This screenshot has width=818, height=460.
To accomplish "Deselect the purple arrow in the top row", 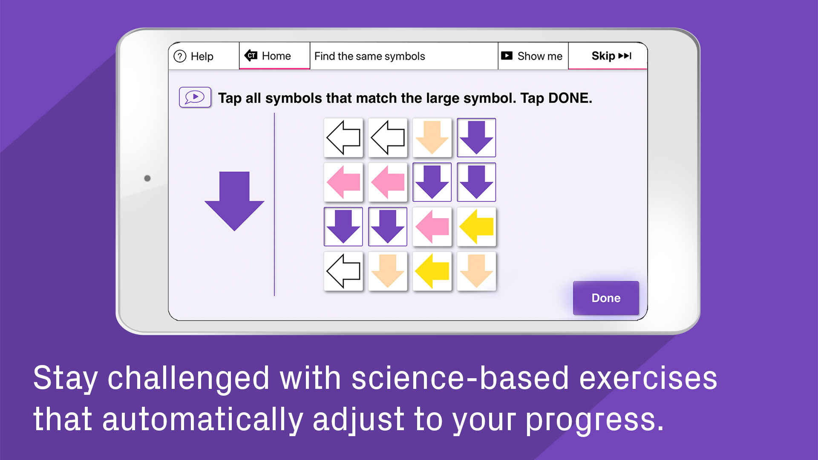I will 476,138.
